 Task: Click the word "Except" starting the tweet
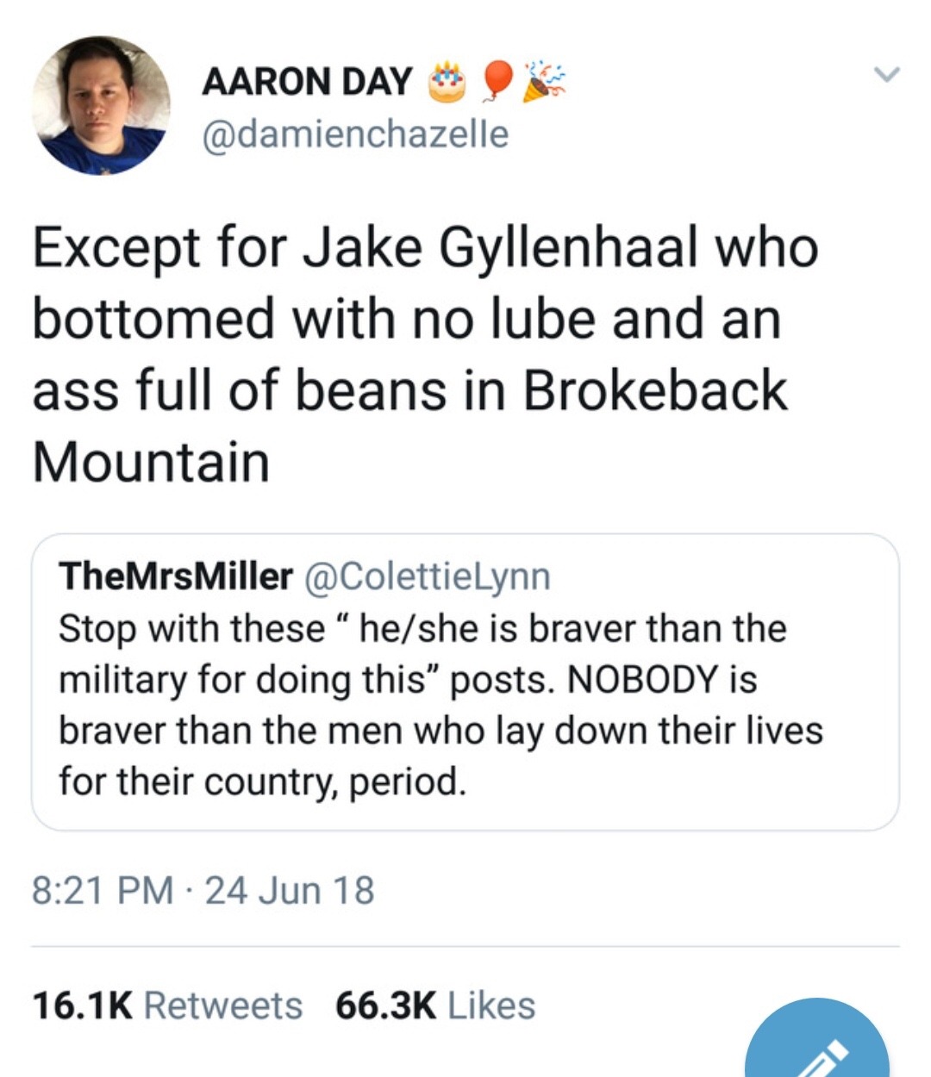(117, 248)
